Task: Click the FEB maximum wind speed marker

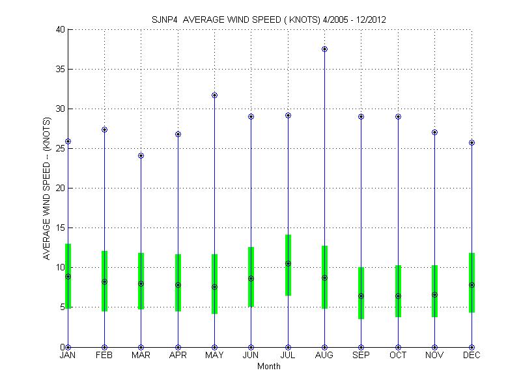Action: pyautogui.click(x=104, y=129)
